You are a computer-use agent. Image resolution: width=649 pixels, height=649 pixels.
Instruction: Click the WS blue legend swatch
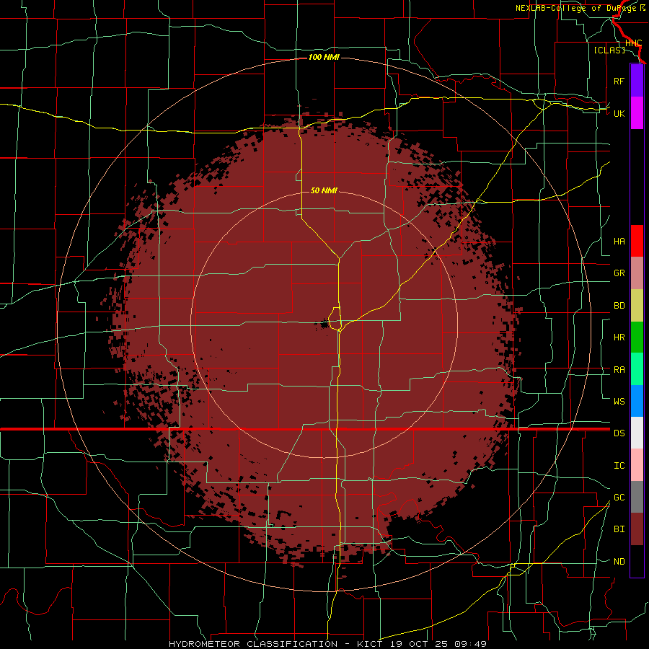click(637, 401)
